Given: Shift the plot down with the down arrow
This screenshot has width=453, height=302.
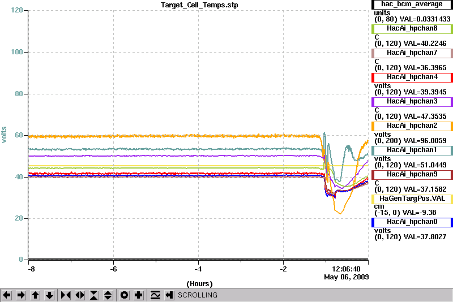Looking at the screenshot, I should coord(49,295).
